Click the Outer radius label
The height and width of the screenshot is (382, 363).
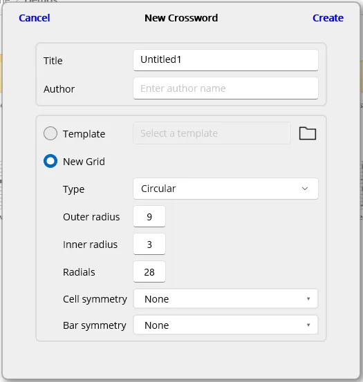coord(91,217)
